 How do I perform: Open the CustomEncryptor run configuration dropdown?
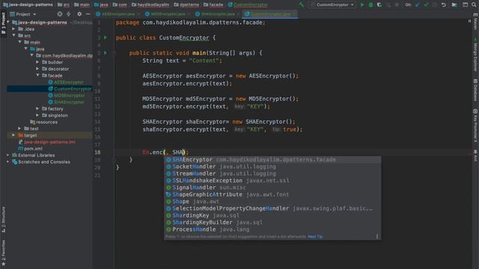pos(332,4)
